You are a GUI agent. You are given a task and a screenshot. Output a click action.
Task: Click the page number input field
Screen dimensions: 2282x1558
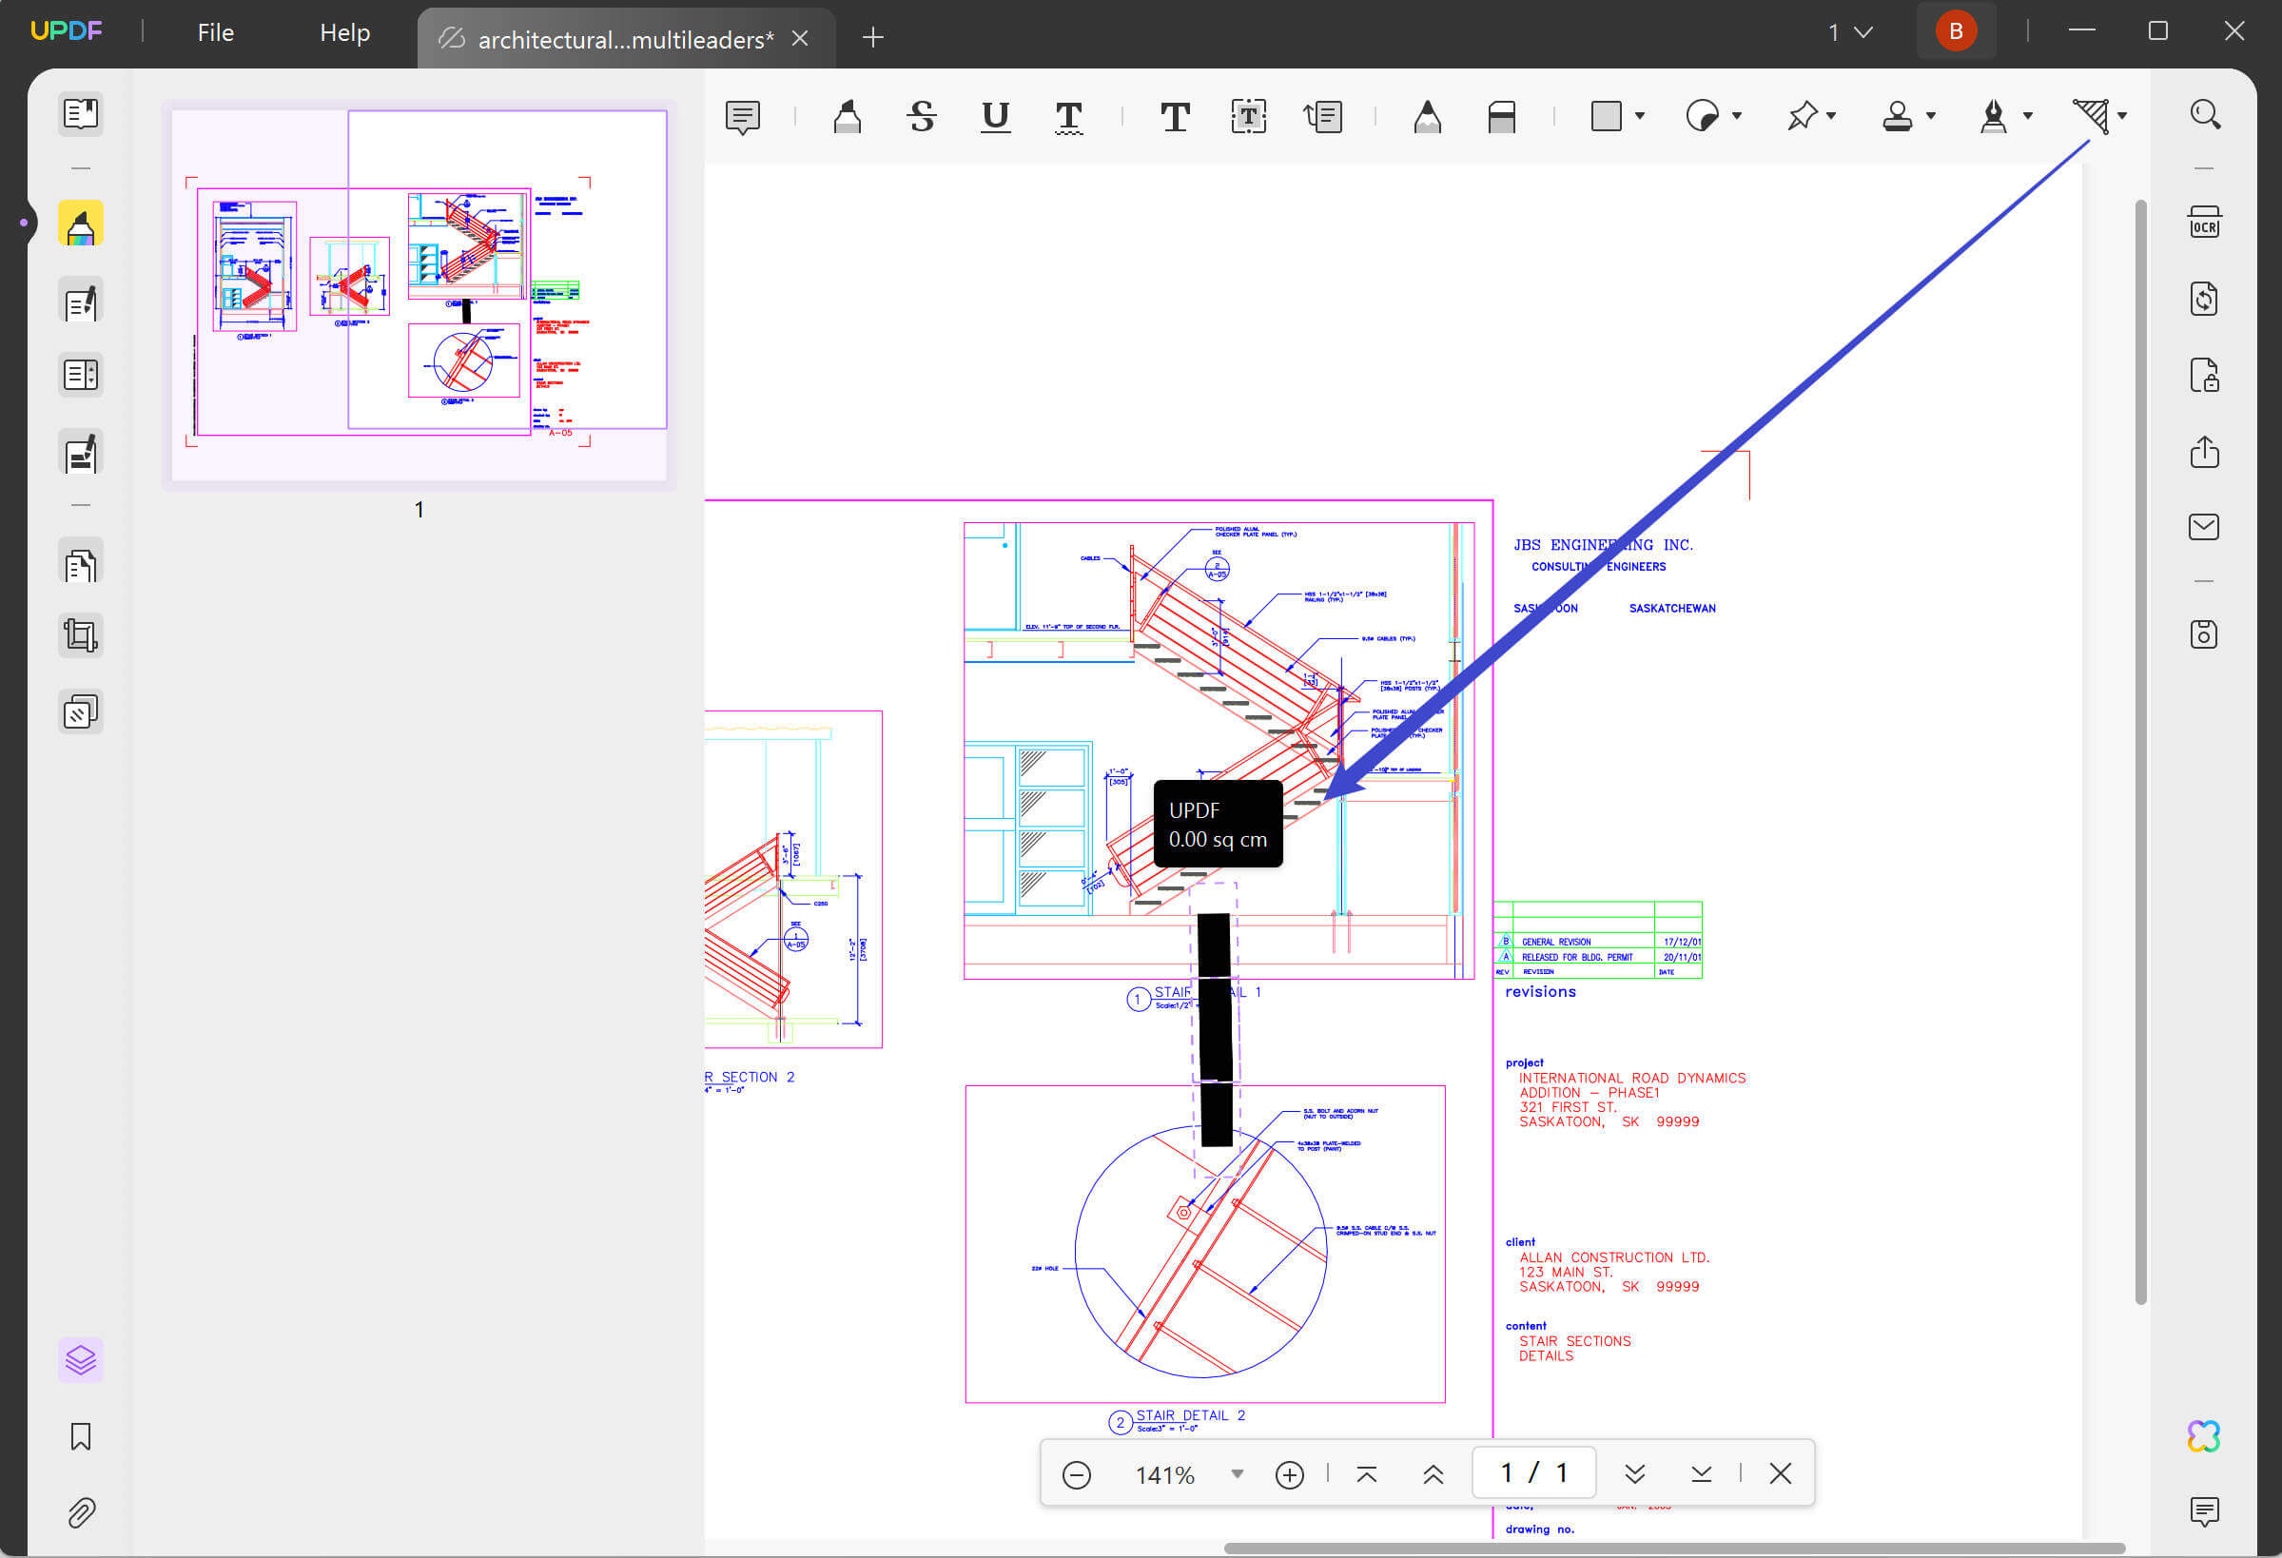click(x=1533, y=1472)
